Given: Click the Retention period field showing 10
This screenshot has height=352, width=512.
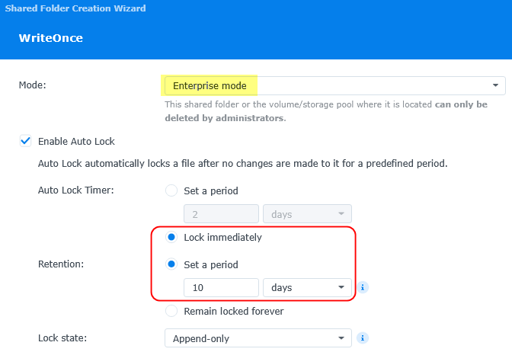Looking at the screenshot, I should pyautogui.click(x=221, y=288).
